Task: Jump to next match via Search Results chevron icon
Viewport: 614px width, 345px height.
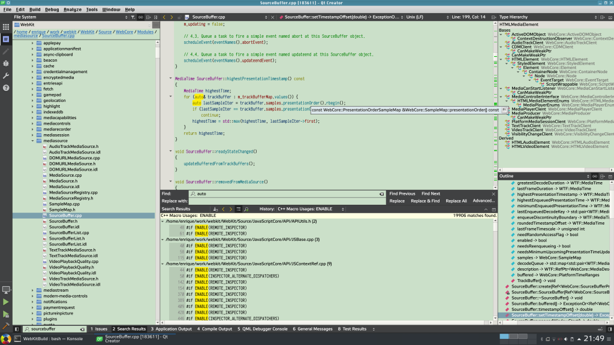Action: pos(230,209)
